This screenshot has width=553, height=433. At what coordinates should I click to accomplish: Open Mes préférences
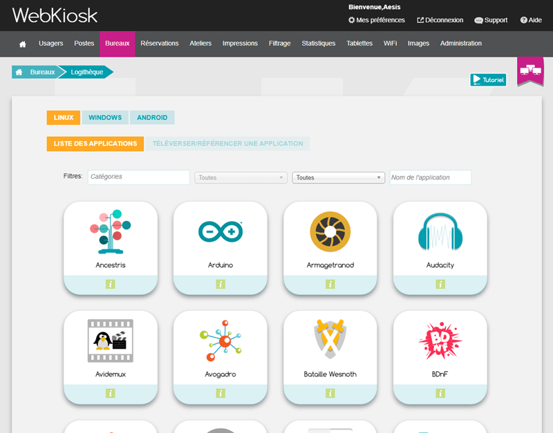tap(376, 20)
